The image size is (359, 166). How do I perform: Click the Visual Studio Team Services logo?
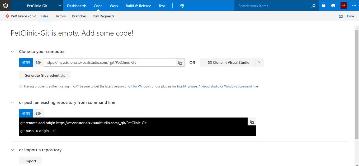coord(5,6)
